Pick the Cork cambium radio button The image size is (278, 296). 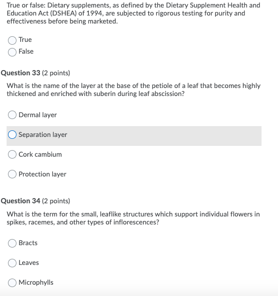12,154
